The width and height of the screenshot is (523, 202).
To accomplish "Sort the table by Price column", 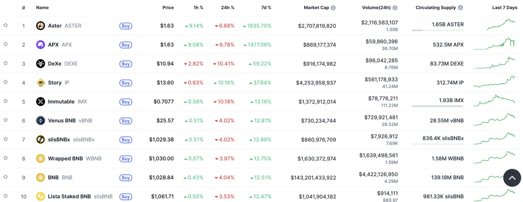I will click(168, 8).
